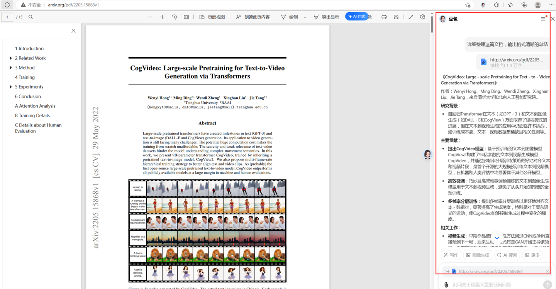
Task: Print the PDF document
Action: tap(384, 17)
